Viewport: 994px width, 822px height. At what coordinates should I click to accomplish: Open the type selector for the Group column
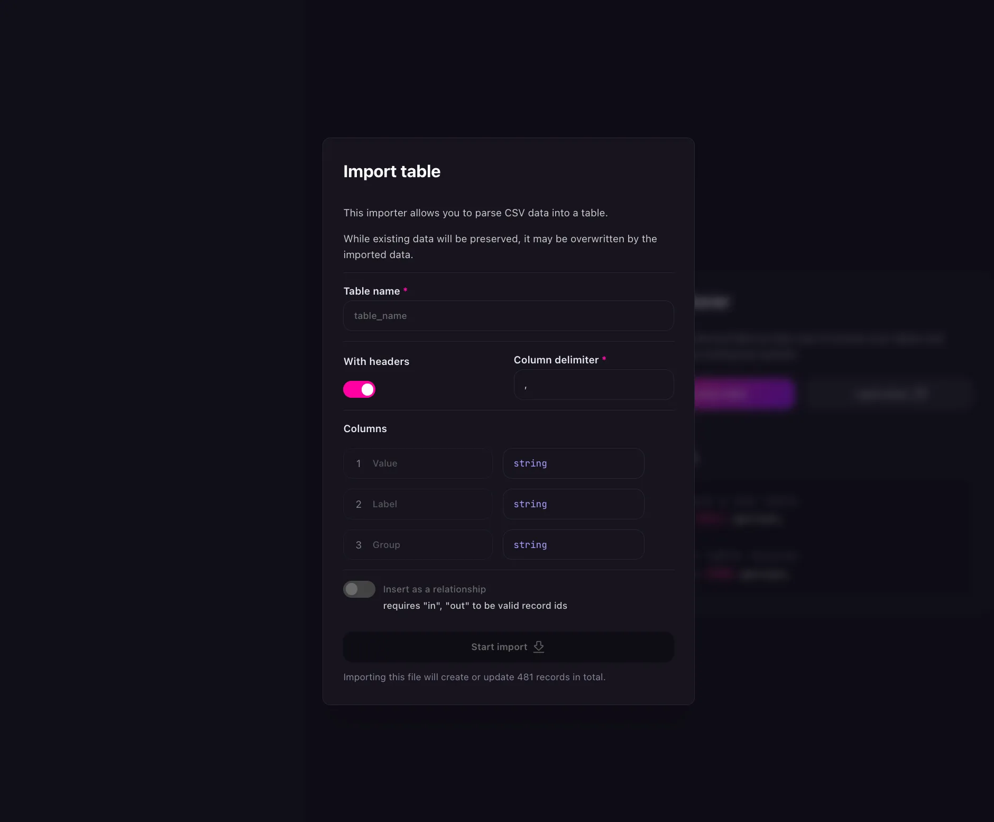coord(573,545)
